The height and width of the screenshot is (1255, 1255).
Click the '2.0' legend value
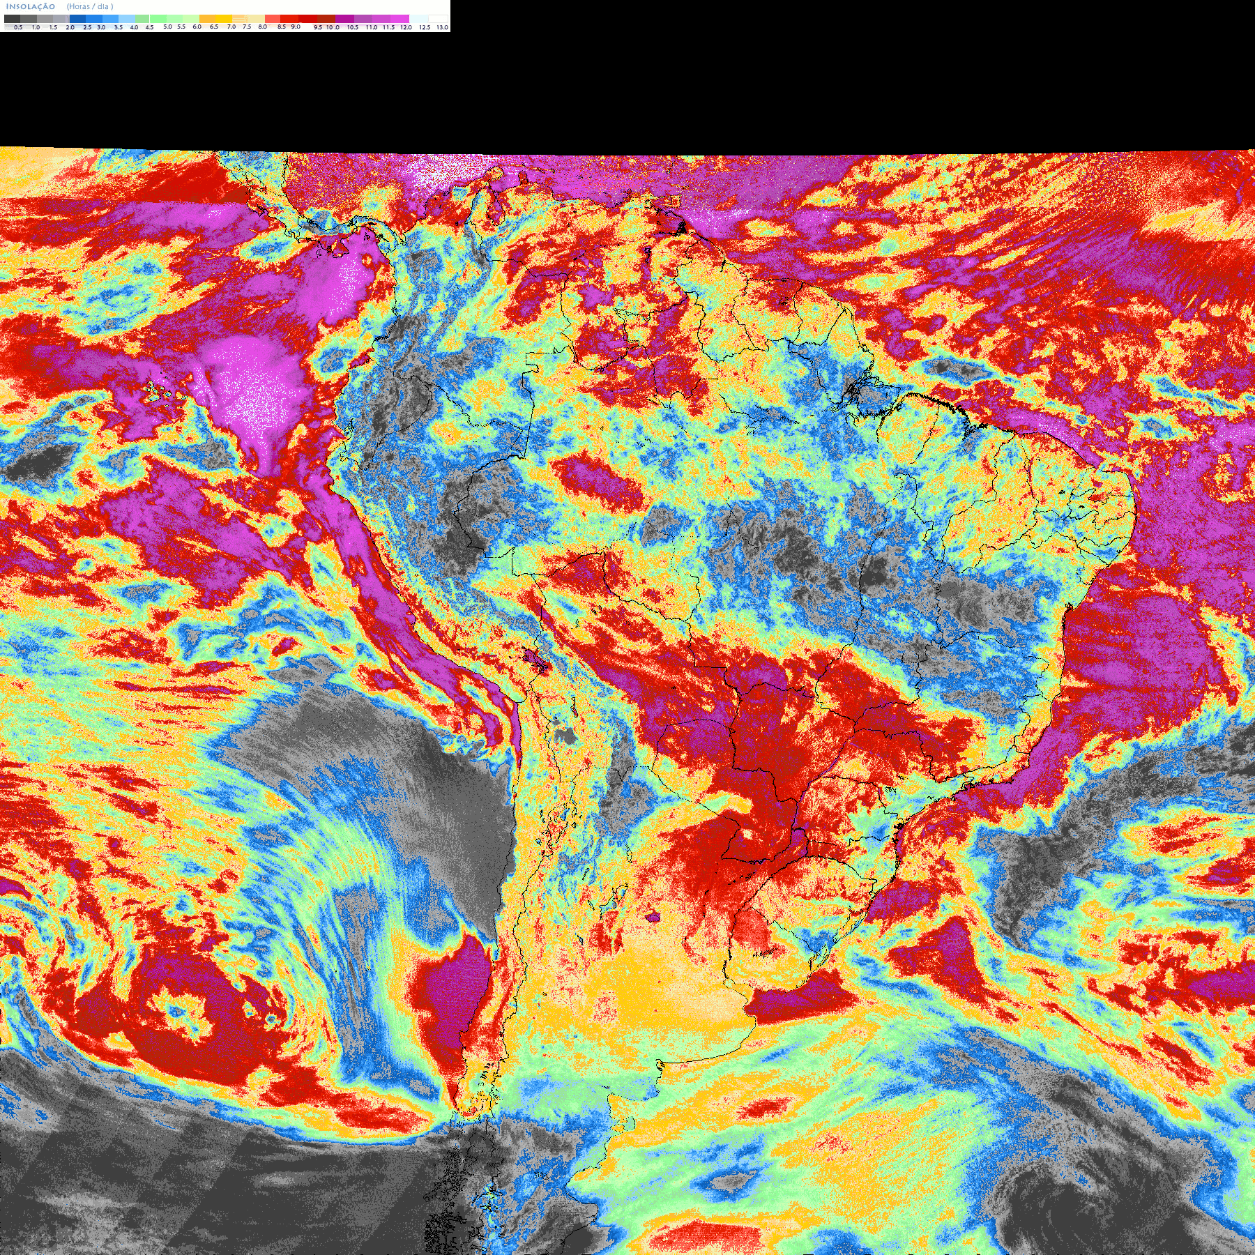coord(70,27)
